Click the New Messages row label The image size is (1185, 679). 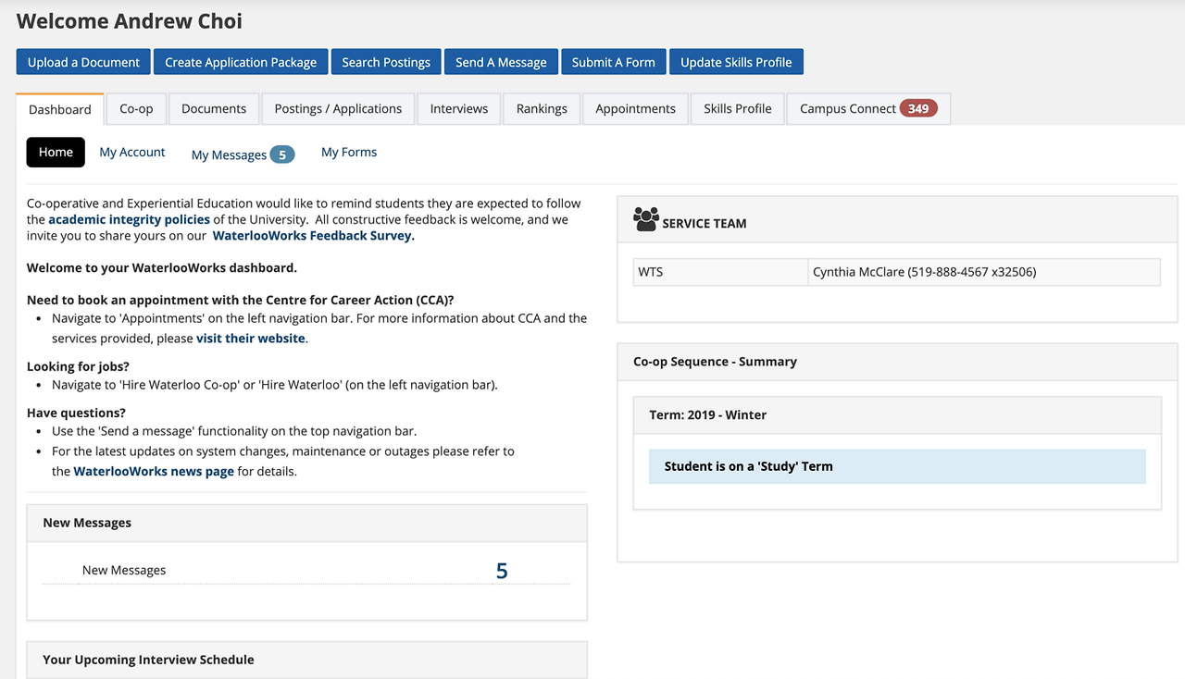coord(124,570)
